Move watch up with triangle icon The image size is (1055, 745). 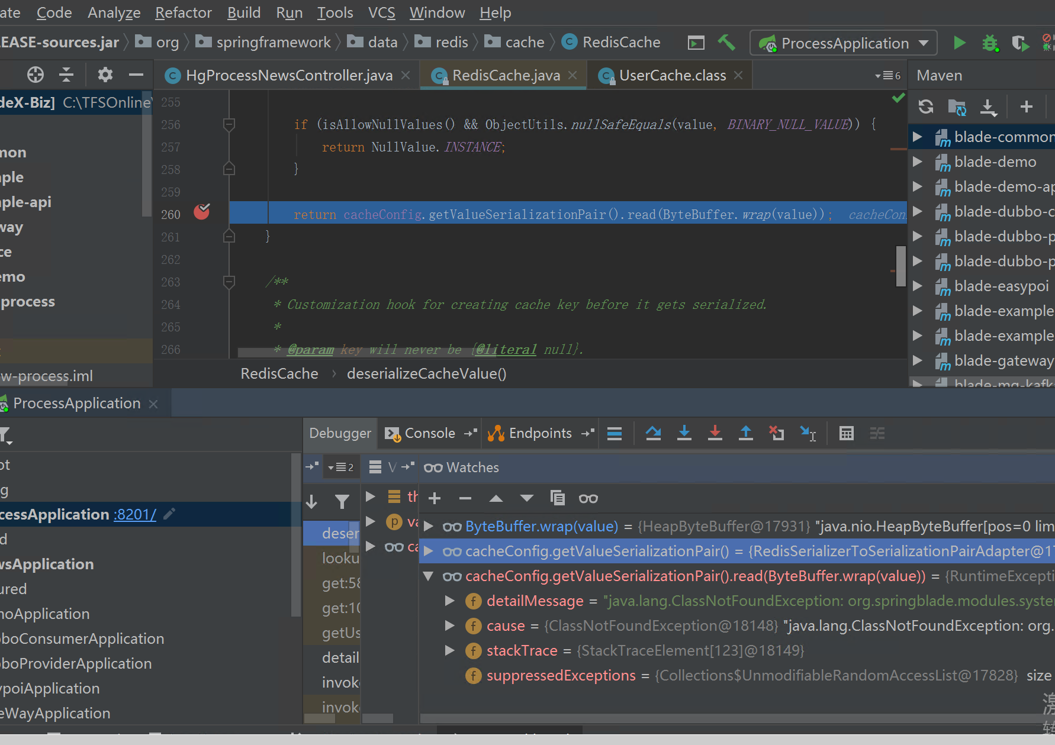(496, 498)
